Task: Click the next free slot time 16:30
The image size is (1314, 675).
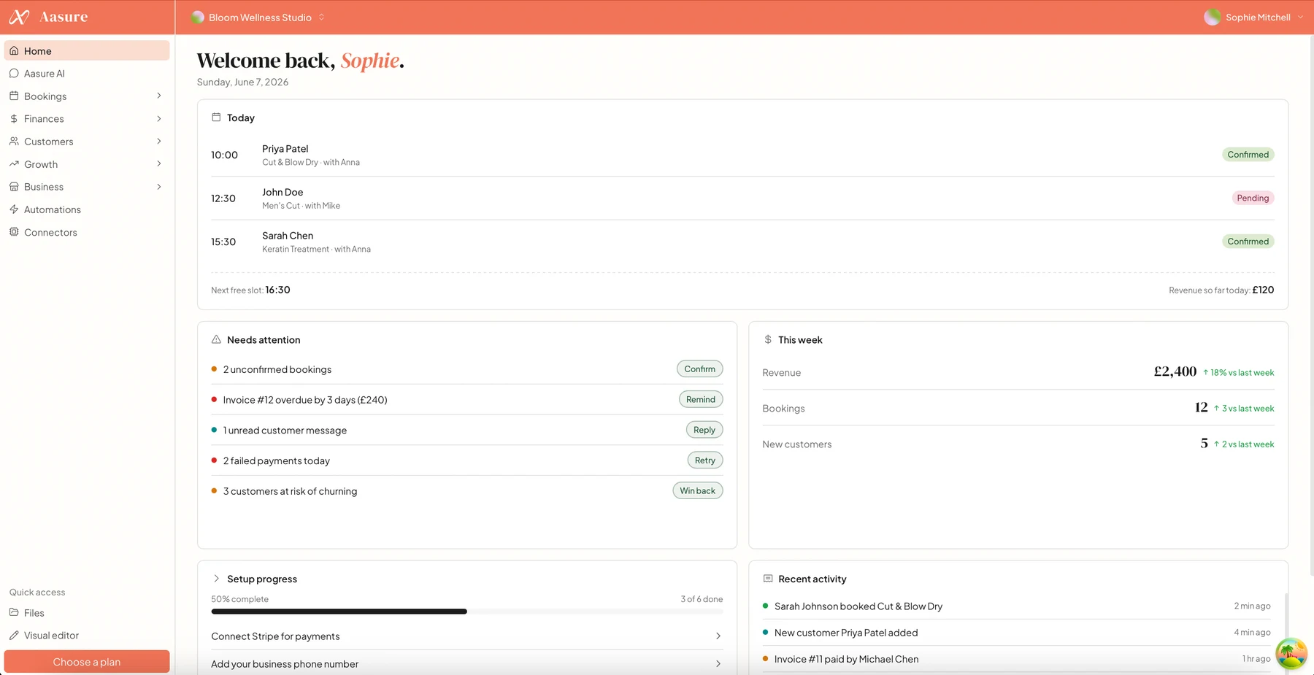Action: tap(277, 290)
